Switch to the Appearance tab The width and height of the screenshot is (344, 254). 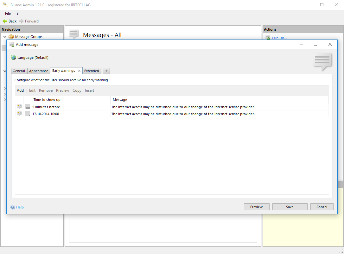tap(39, 71)
